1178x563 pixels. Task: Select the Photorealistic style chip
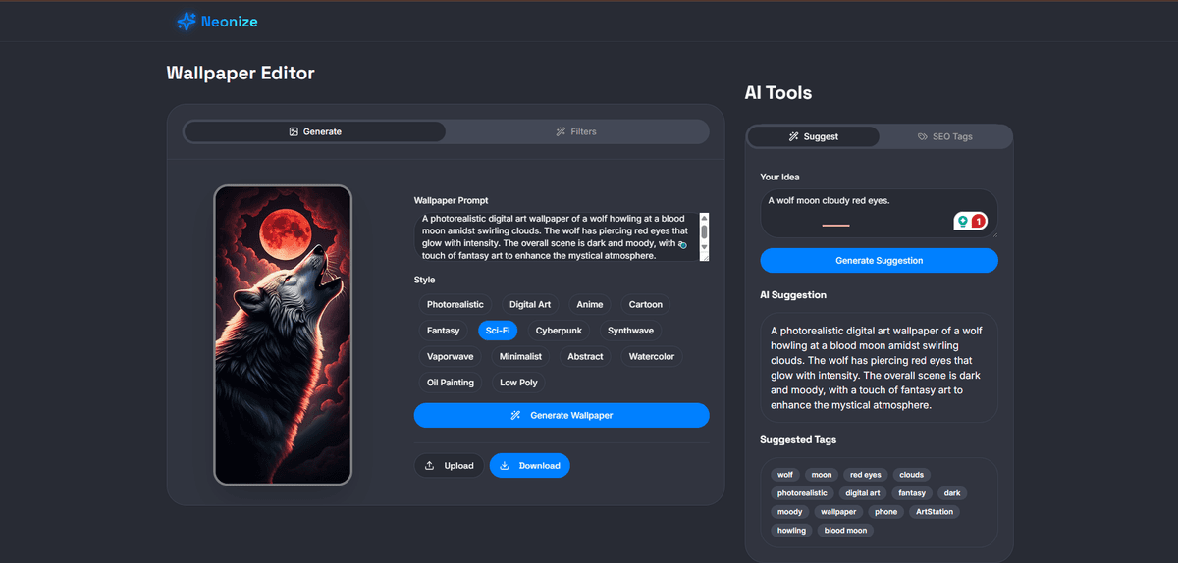[455, 305]
